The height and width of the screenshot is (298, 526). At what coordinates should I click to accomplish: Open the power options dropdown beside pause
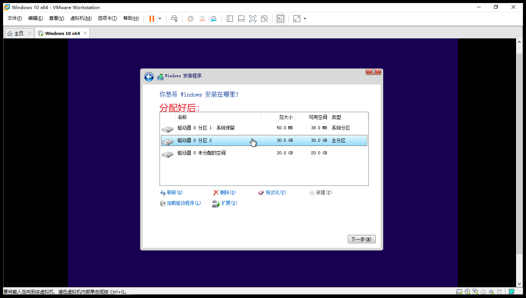coord(160,19)
